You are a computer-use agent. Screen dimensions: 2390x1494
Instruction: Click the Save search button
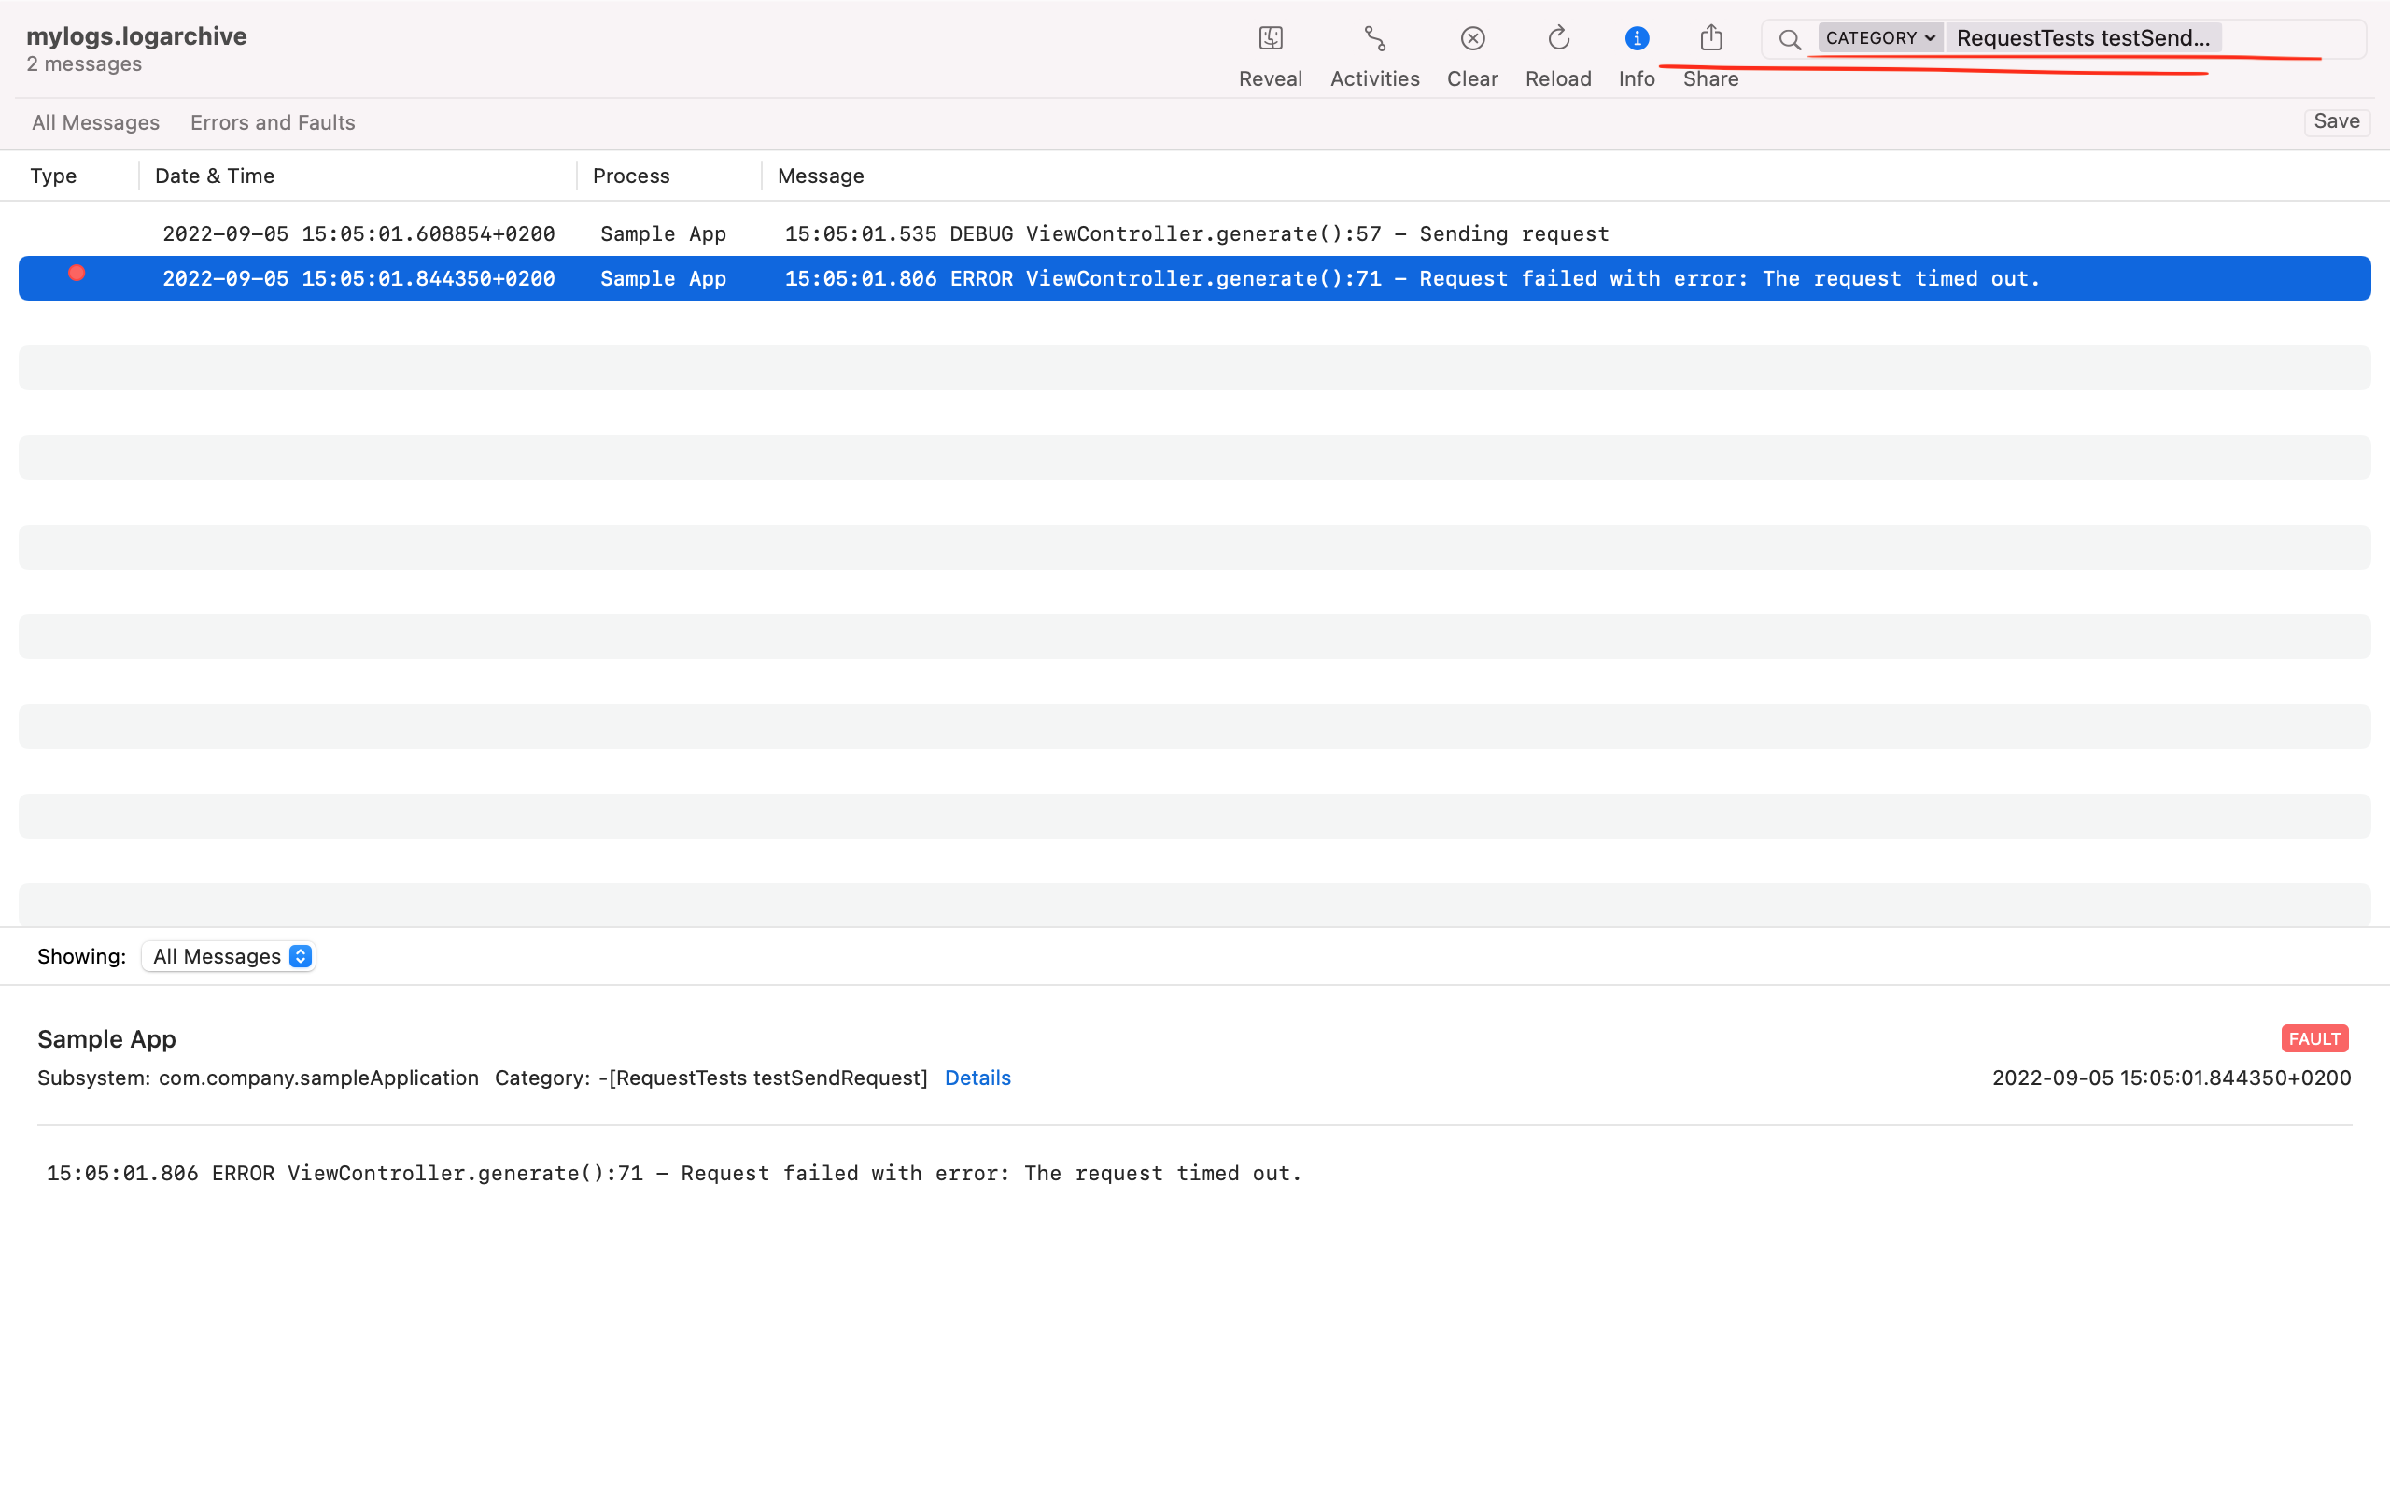click(2337, 121)
